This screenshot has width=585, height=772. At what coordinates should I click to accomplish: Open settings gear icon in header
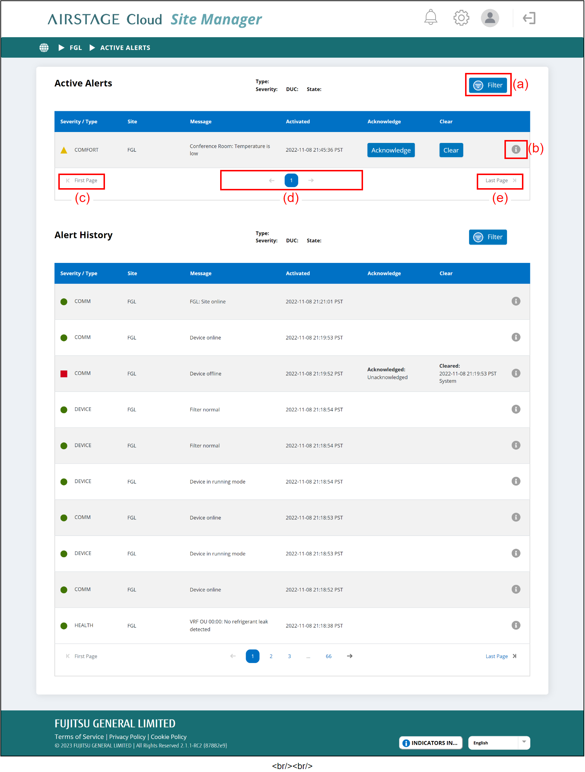tap(461, 18)
